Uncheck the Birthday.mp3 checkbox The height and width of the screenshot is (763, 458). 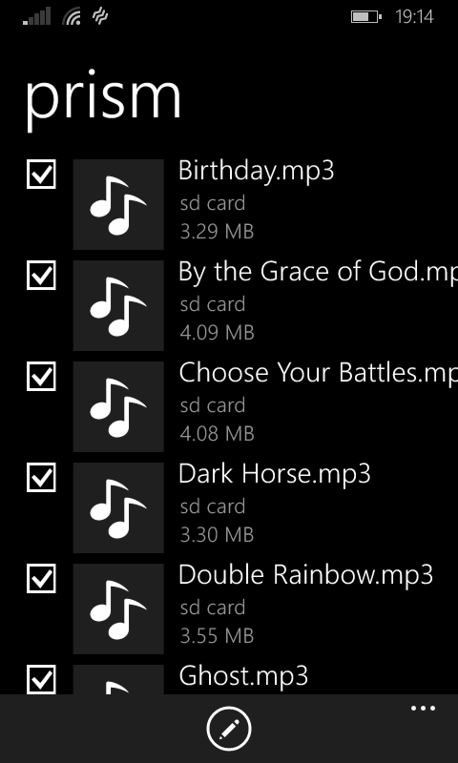41,174
